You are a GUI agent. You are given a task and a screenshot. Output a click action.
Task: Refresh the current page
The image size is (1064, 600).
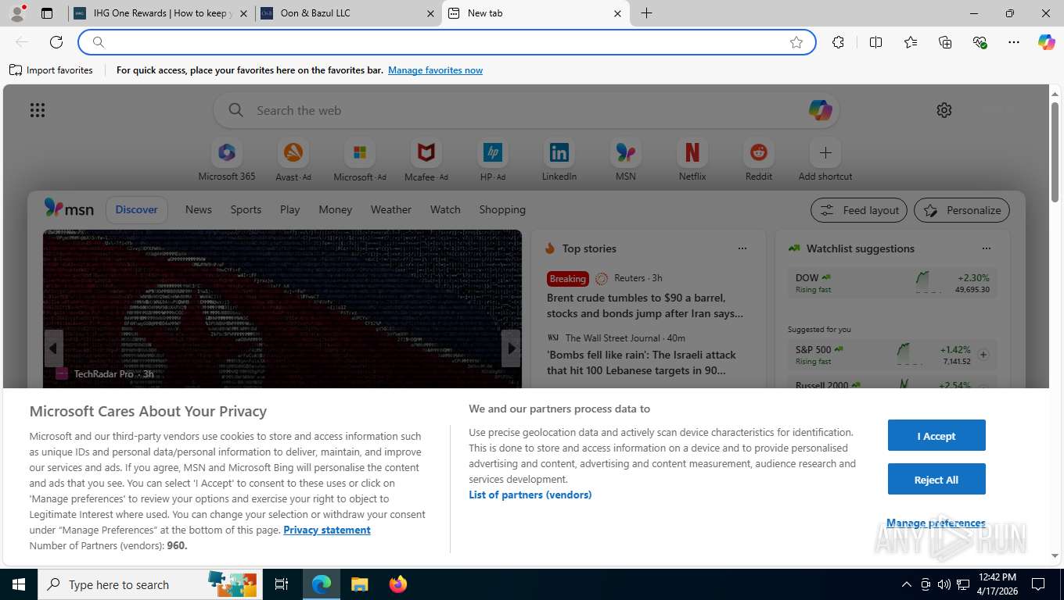pyautogui.click(x=56, y=42)
